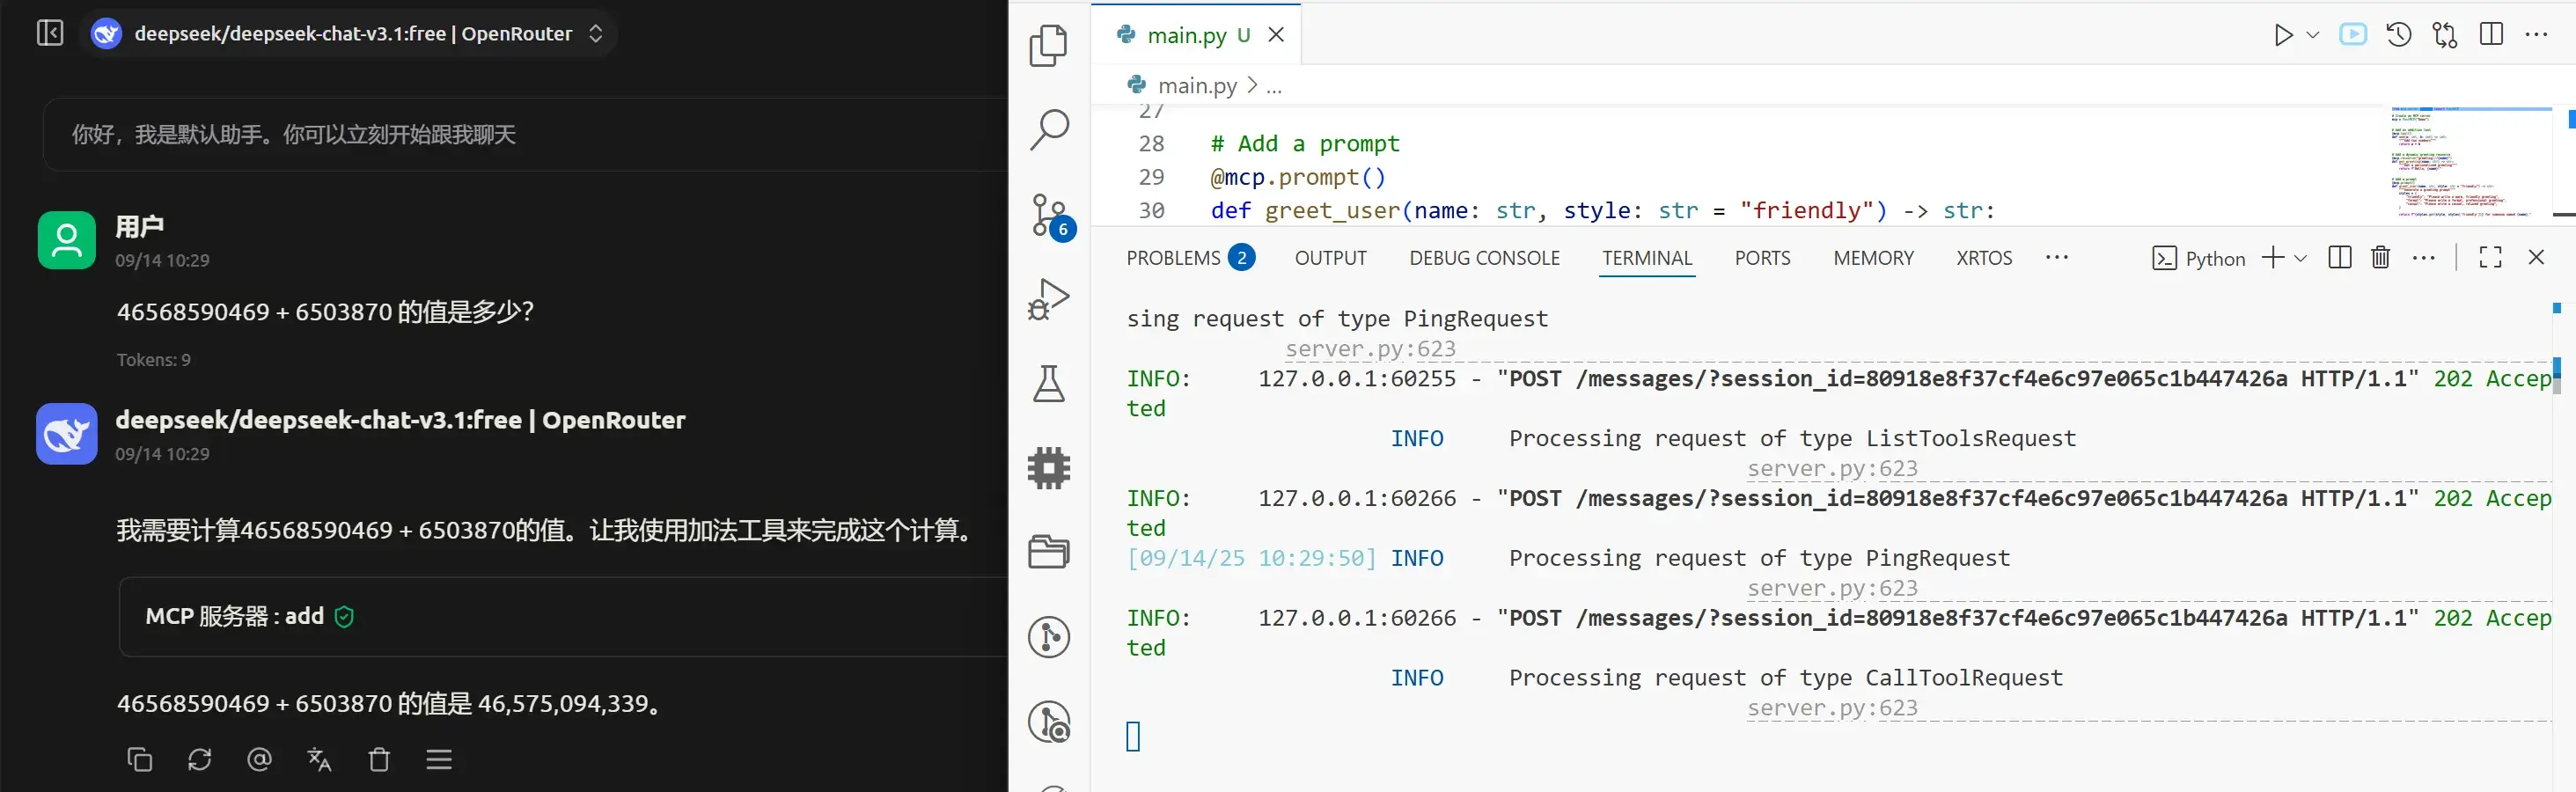
Task: Open the chip-shaped embedded tools view
Action: tap(1049, 468)
